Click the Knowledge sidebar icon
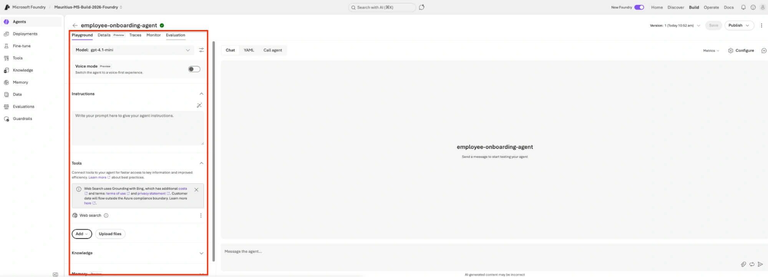Image resolution: width=768 pixels, height=277 pixels. [x=7, y=70]
